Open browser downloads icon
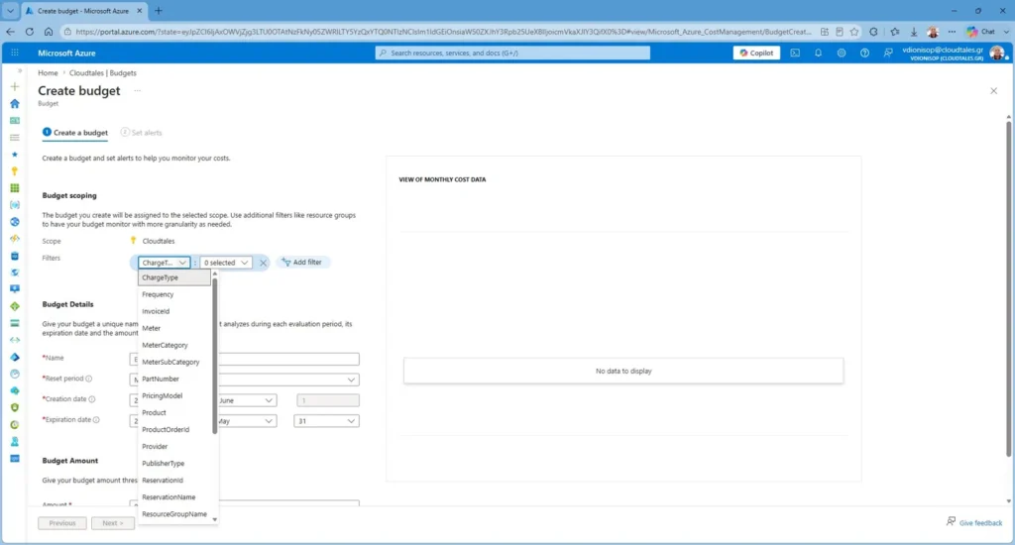1015x545 pixels. [913, 31]
